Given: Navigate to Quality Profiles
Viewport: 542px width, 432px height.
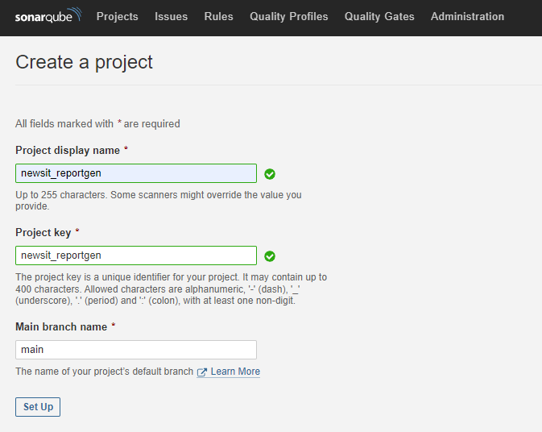Looking at the screenshot, I should 288,16.
